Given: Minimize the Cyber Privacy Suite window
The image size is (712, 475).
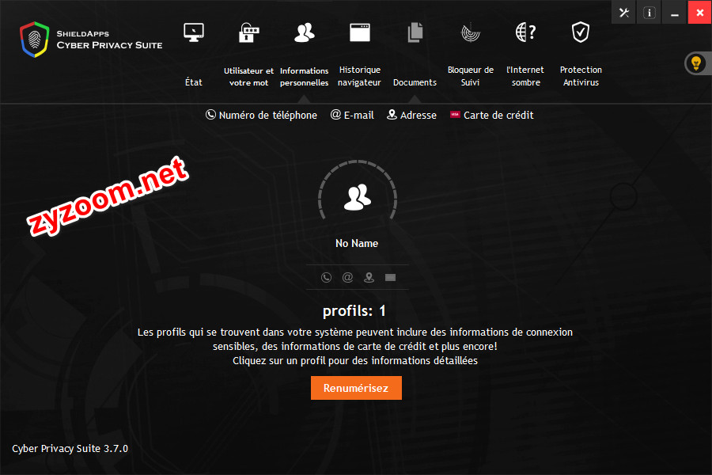Looking at the screenshot, I should pos(675,13).
